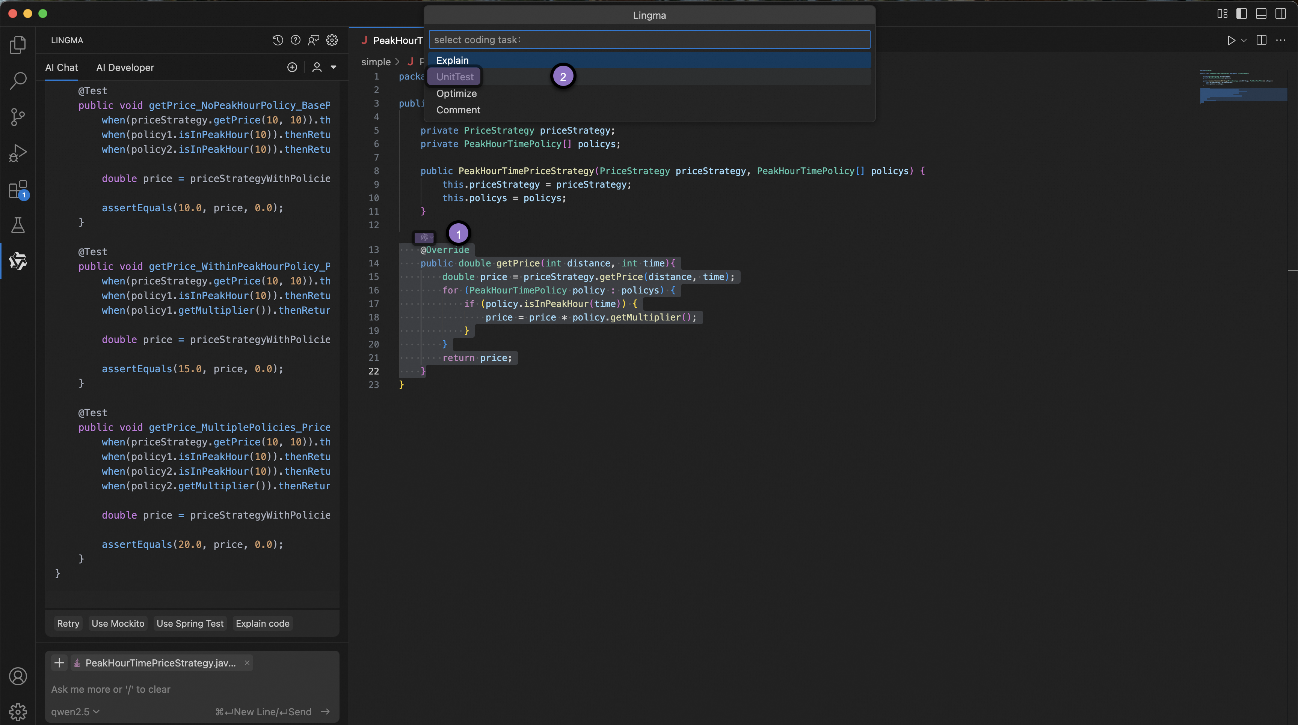Click the Retry button

coord(68,623)
